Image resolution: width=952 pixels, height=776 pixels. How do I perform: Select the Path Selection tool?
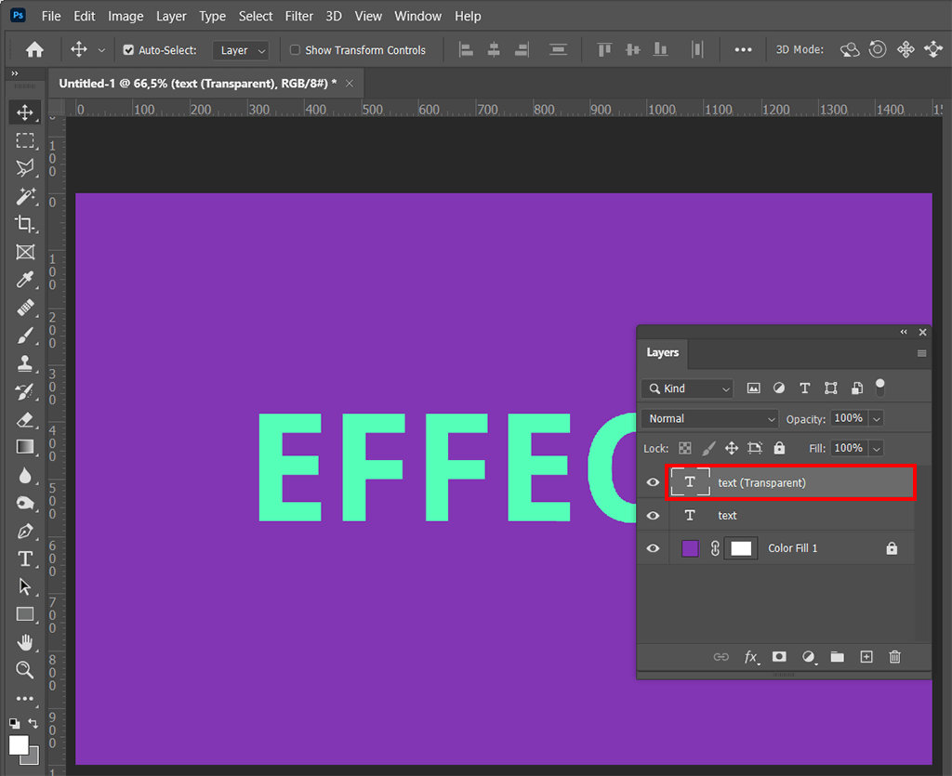click(25, 586)
